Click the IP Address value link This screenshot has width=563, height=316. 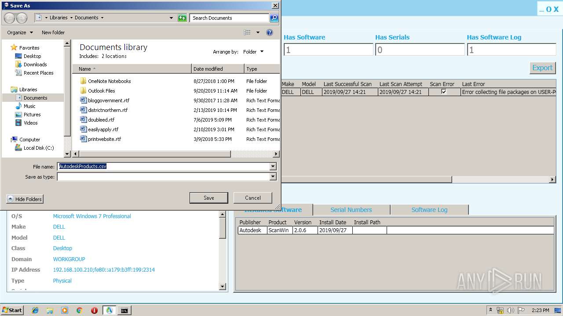coord(104,270)
